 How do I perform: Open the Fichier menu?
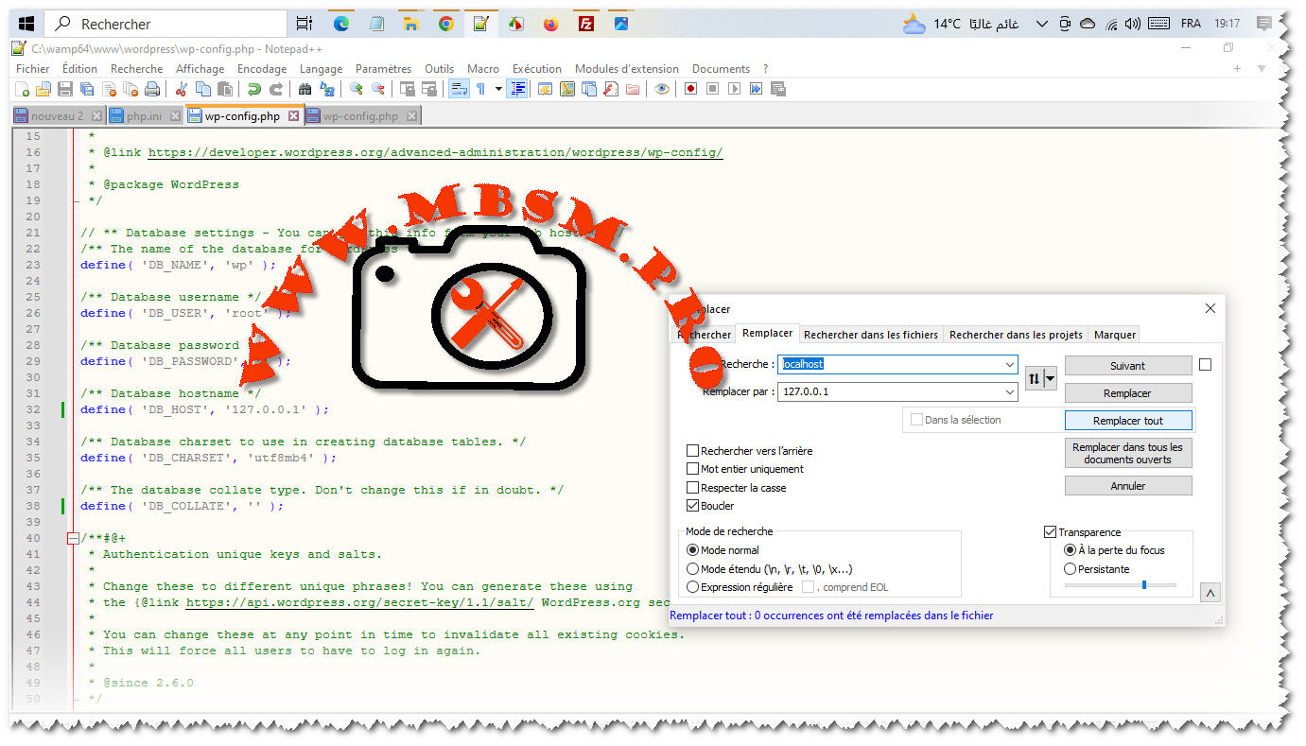tap(33, 69)
